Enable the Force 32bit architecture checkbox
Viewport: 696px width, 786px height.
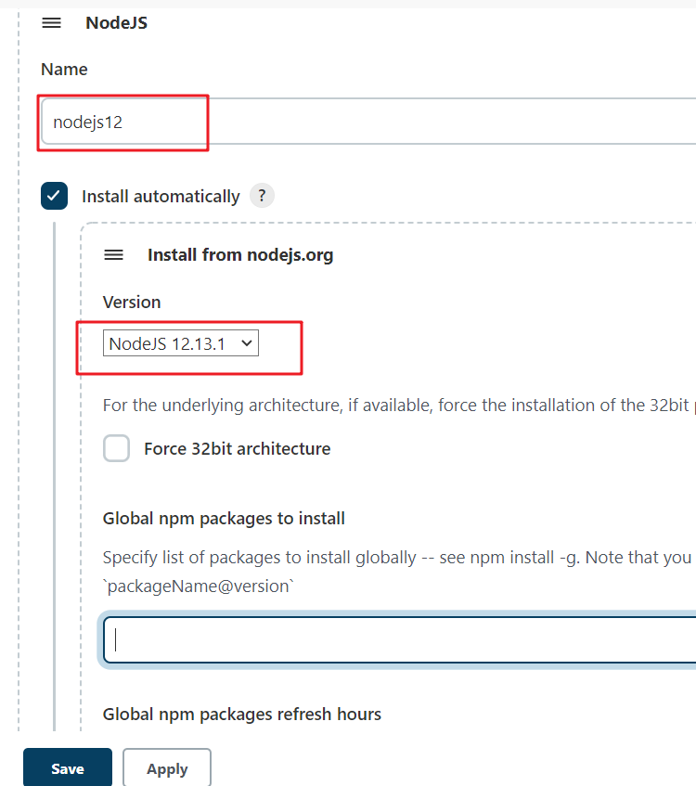coord(116,448)
